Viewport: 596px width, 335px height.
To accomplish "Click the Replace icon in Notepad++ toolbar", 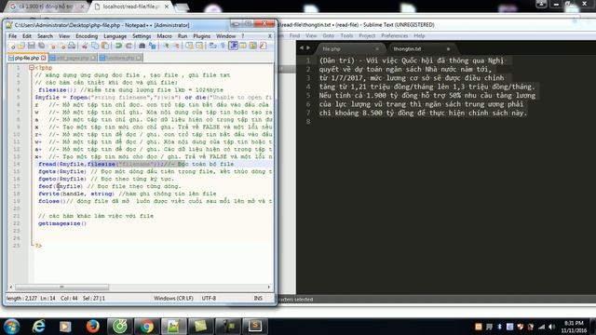I will click(x=153, y=46).
